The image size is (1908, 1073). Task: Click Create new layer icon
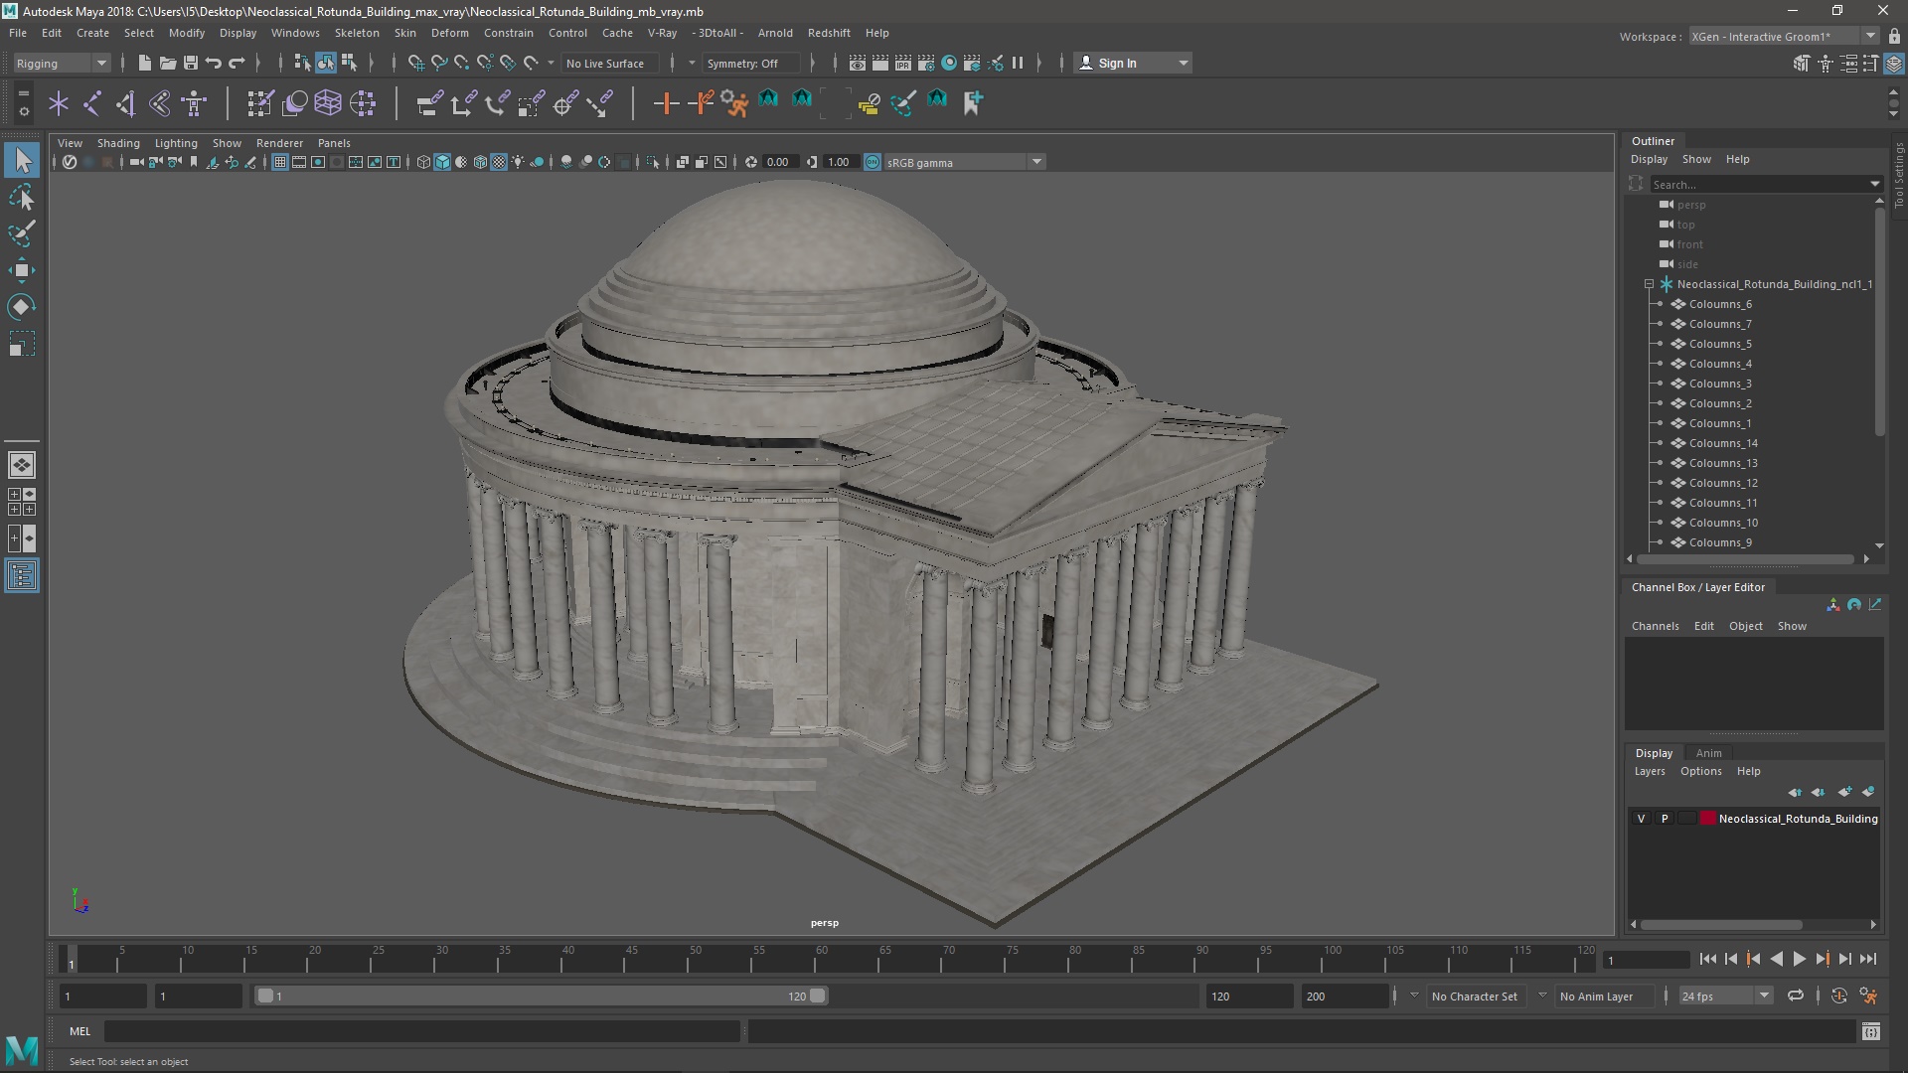tap(1844, 792)
